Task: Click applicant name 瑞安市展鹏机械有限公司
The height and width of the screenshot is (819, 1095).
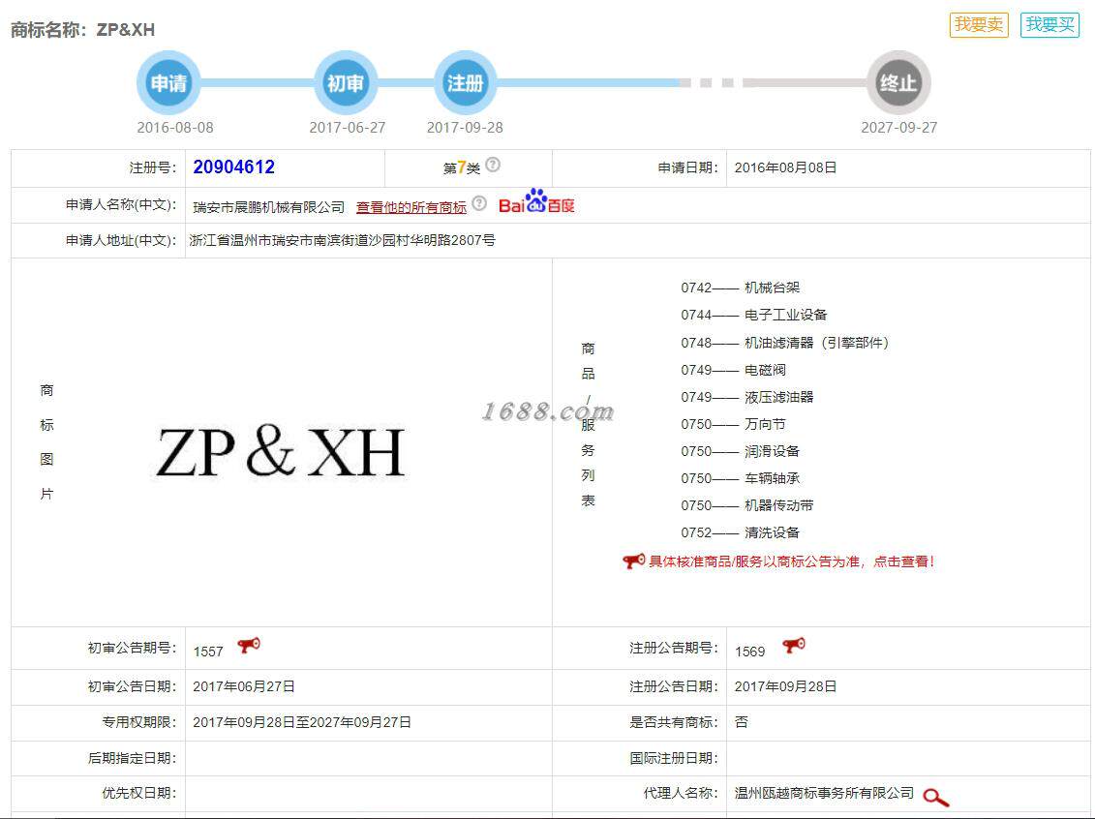Action: pyautogui.click(x=269, y=207)
